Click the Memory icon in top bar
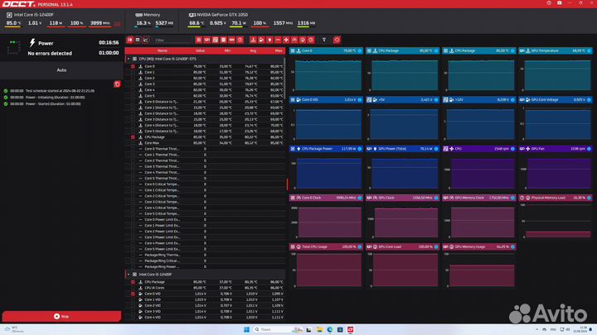This screenshot has width=597, height=335. point(138,15)
